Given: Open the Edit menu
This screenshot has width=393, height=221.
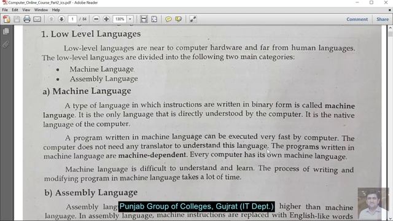Looking at the screenshot, I should (15, 10).
